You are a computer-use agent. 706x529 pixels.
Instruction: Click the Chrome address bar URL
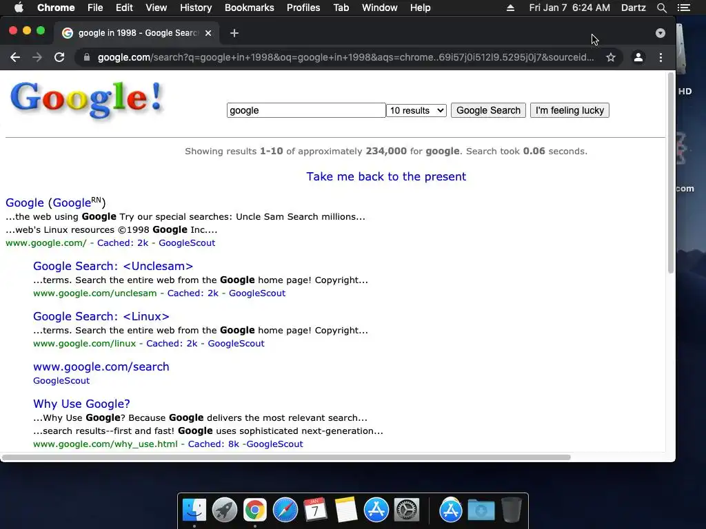pos(346,57)
